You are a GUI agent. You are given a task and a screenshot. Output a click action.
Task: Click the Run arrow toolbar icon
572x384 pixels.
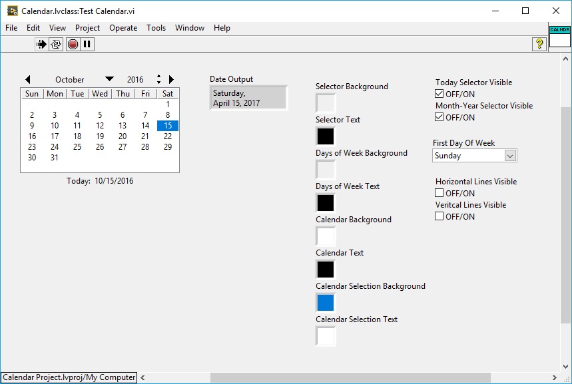(x=41, y=44)
